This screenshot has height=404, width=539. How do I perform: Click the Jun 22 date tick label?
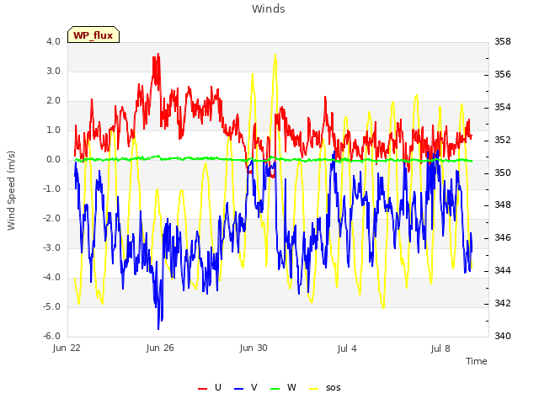point(67,348)
